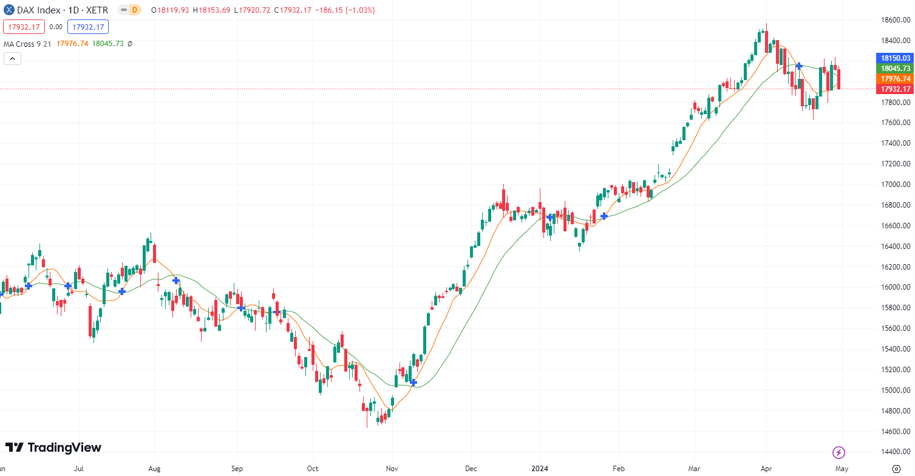
Task: Click the Dec label on time axis
Action: pos(471,469)
